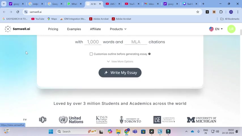242x136 pixels.
Task: Enable Customize outline before generating essay
Action: 91,54
